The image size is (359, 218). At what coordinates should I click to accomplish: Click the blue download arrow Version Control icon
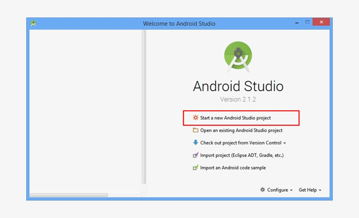click(195, 142)
